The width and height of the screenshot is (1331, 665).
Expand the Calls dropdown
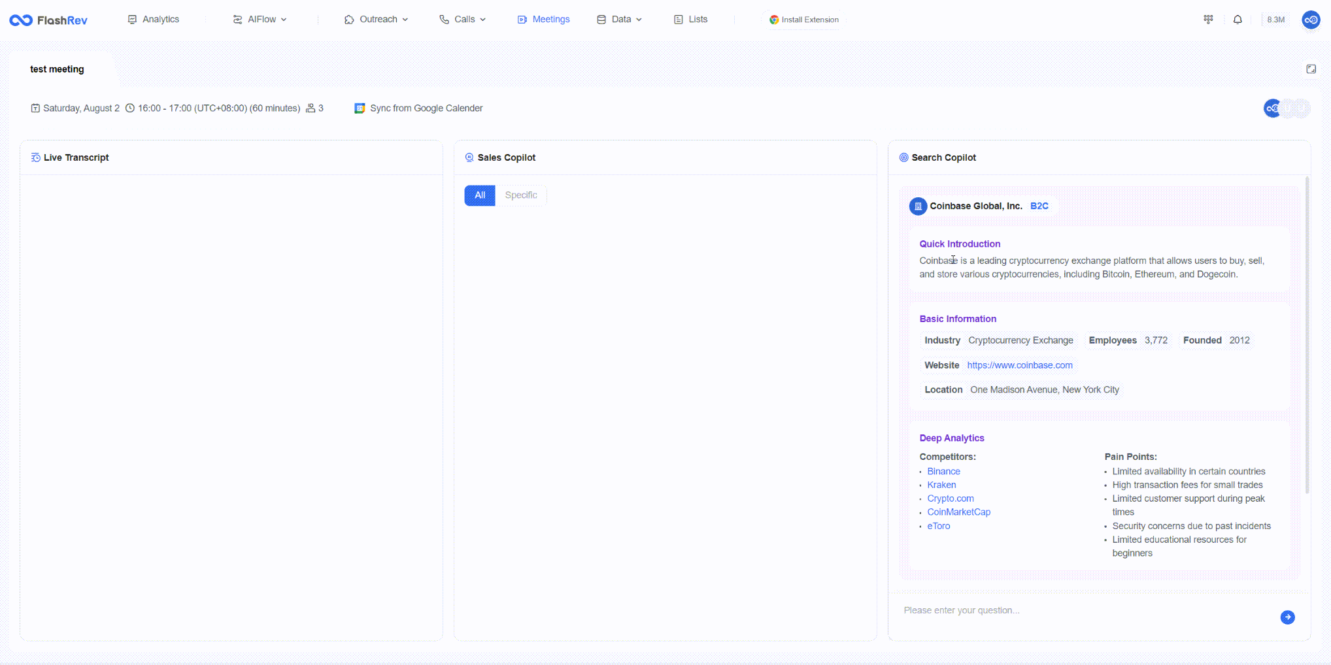click(x=462, y=20)
